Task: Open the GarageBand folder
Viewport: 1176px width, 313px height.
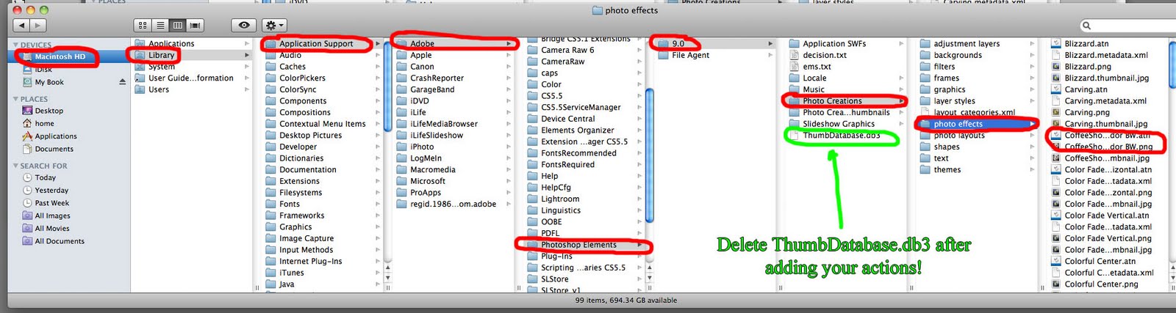Action: click(432, 89)
